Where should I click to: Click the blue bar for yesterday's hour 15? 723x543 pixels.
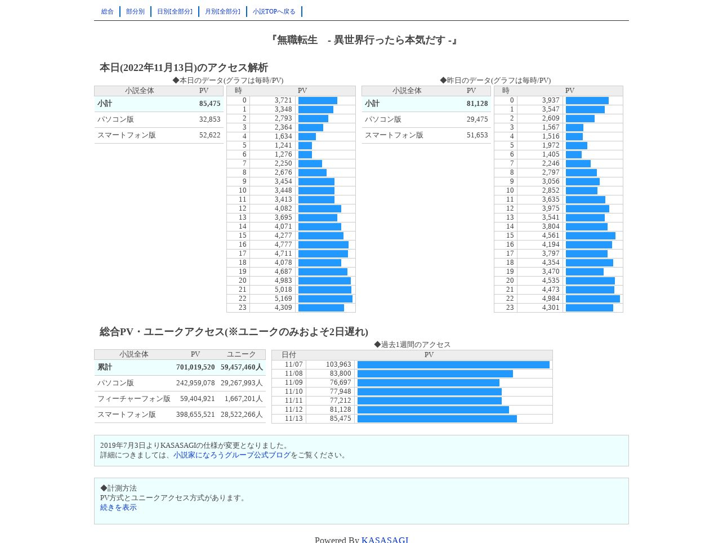point(591,236)
